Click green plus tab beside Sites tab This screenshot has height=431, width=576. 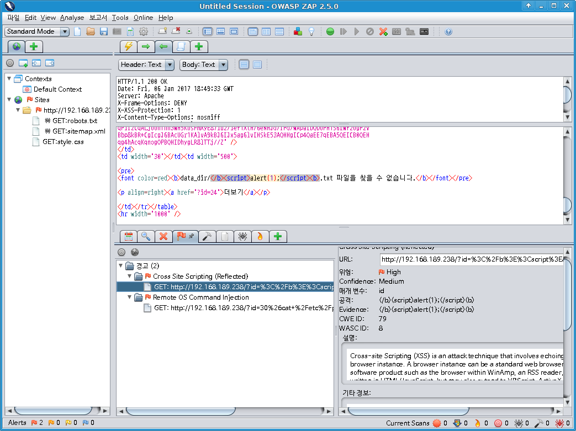pyautogui.click(x=34, y=46)
